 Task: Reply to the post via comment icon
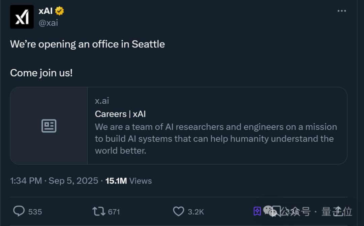[19, 211]
